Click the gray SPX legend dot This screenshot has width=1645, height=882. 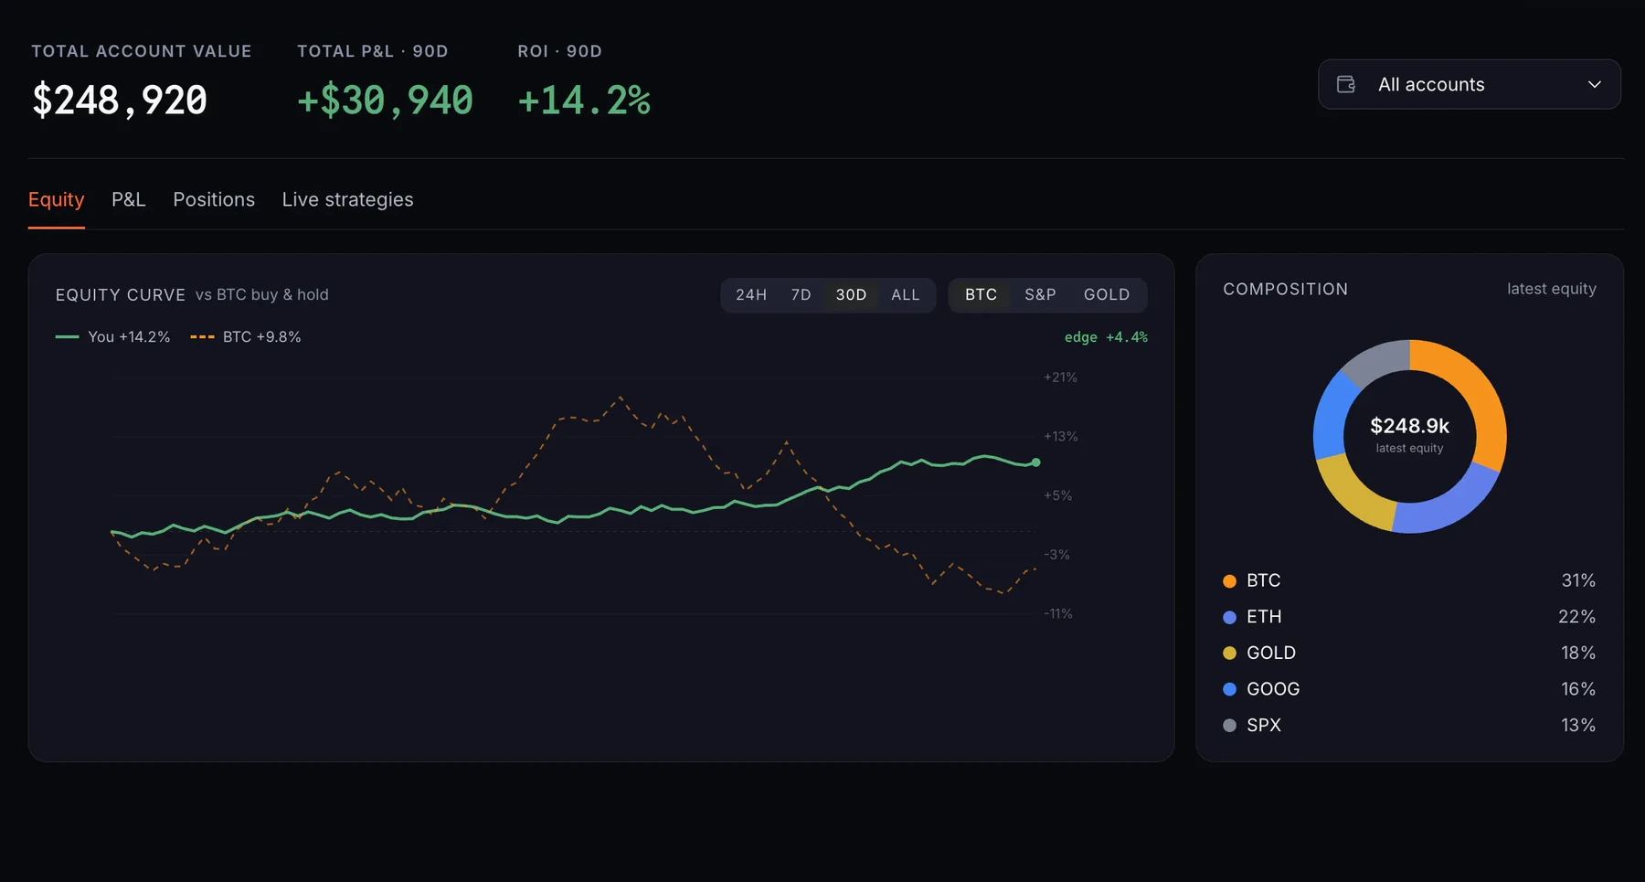pos(1229,726)
